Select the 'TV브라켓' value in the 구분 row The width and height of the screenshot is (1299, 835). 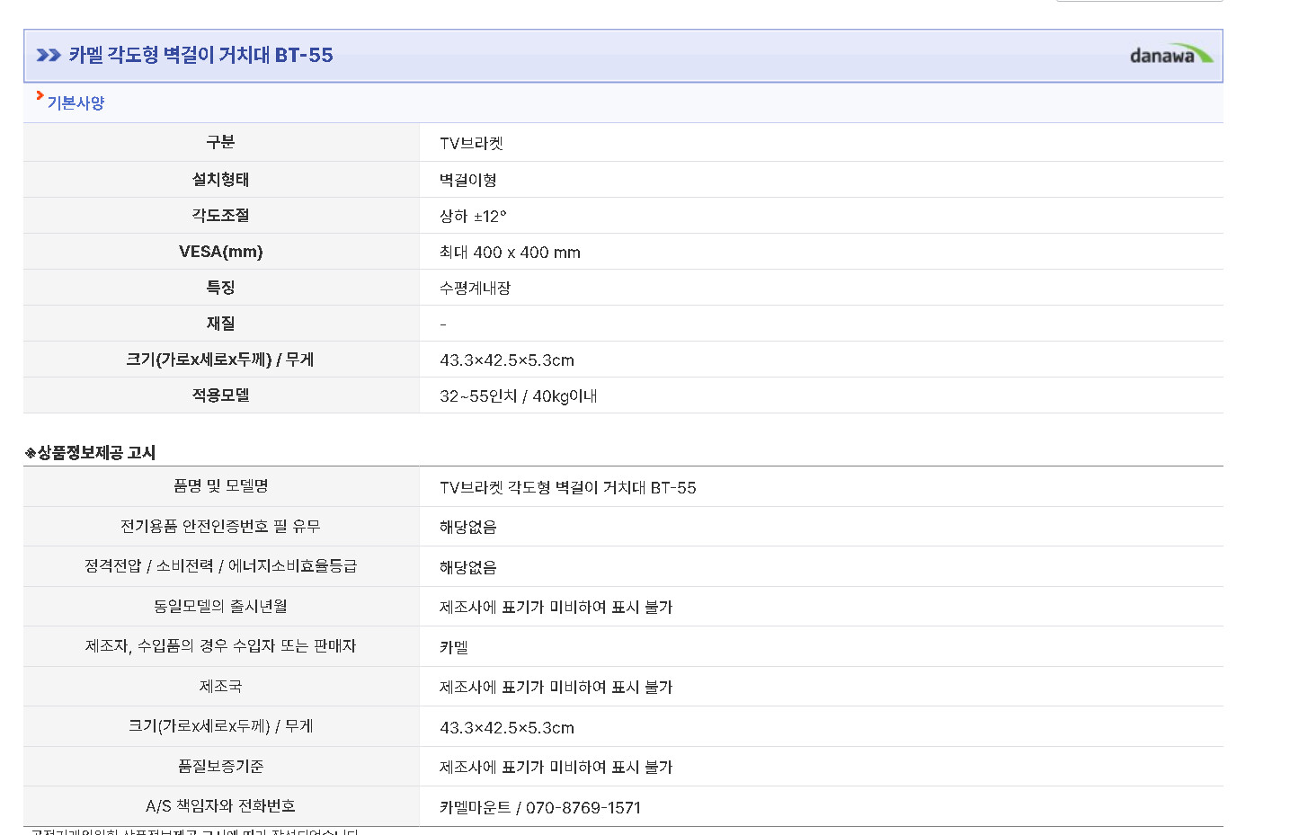point(471,143)
